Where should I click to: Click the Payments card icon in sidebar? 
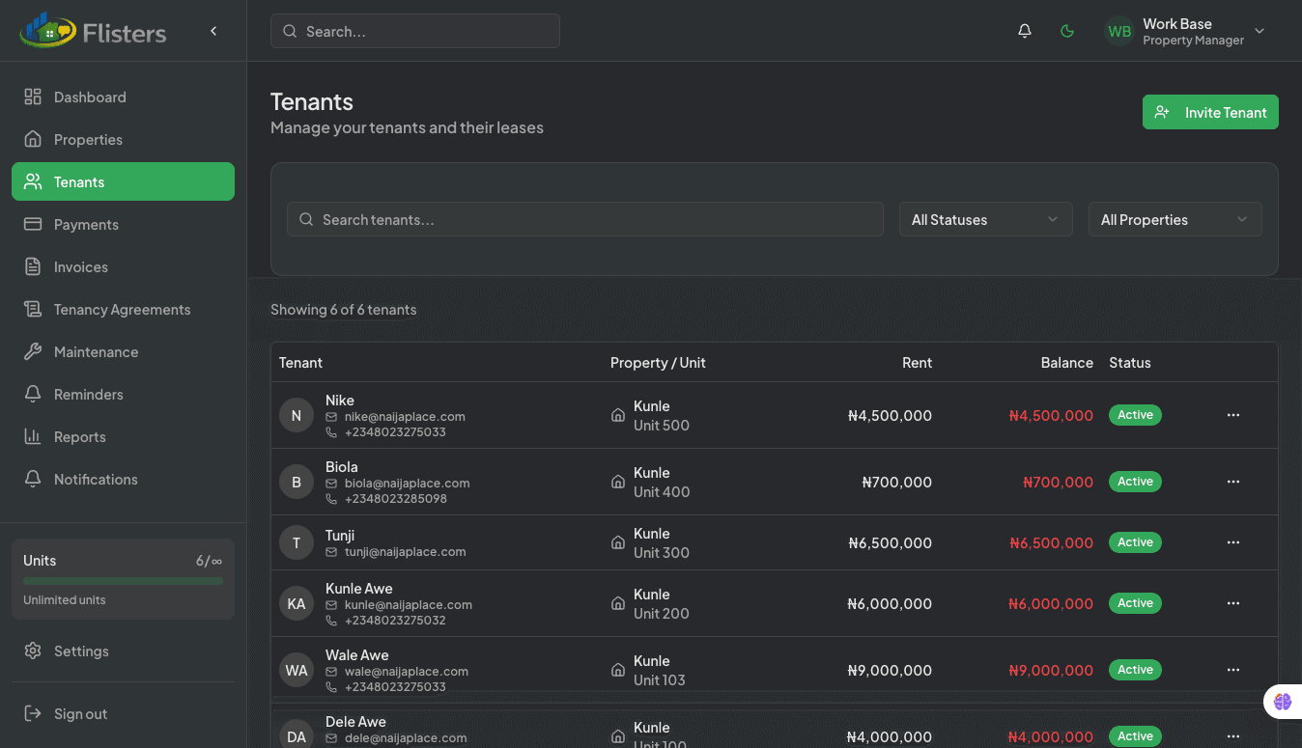(x=33, y=224)
